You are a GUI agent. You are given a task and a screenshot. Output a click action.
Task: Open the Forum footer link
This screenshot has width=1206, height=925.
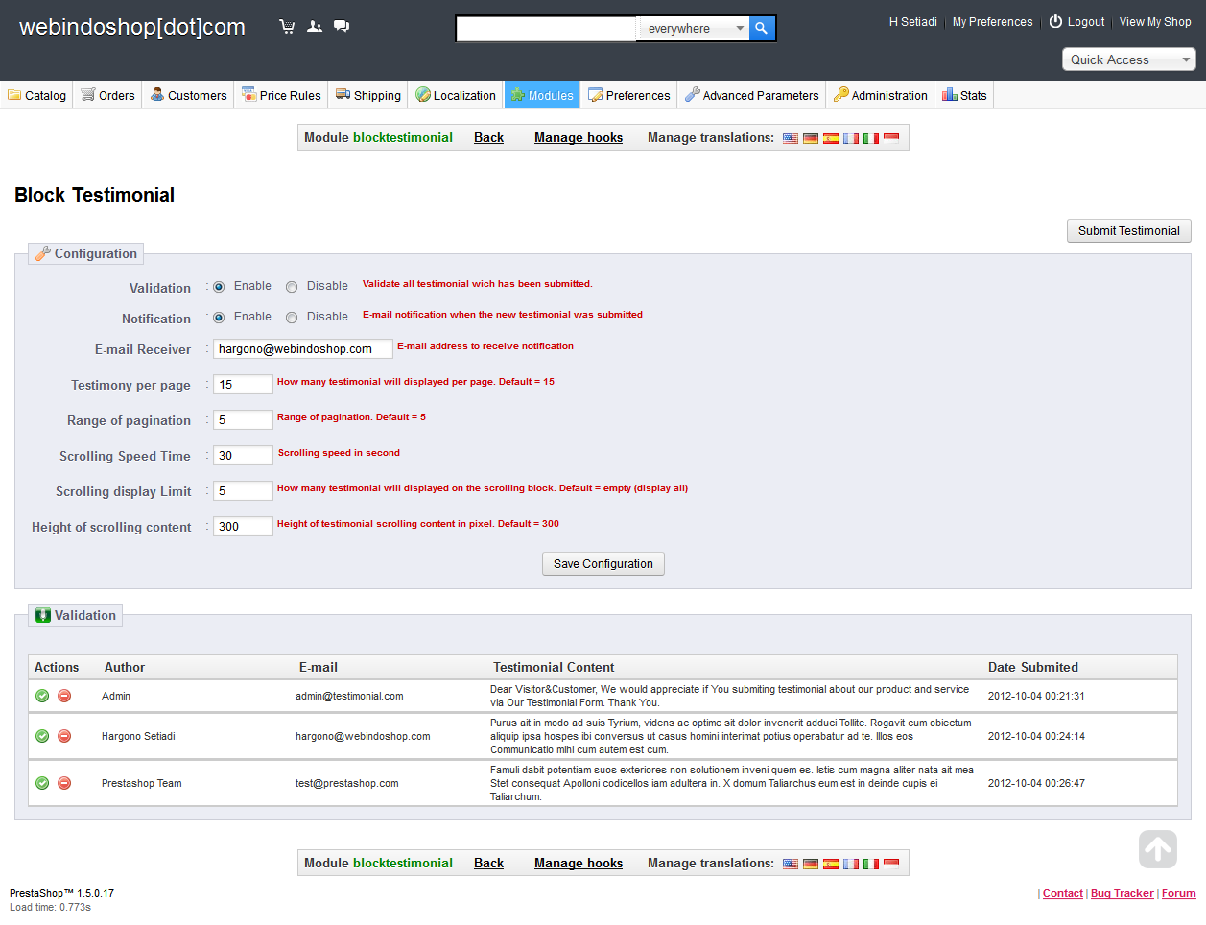pyautogui.click(x=1179, y=893)
